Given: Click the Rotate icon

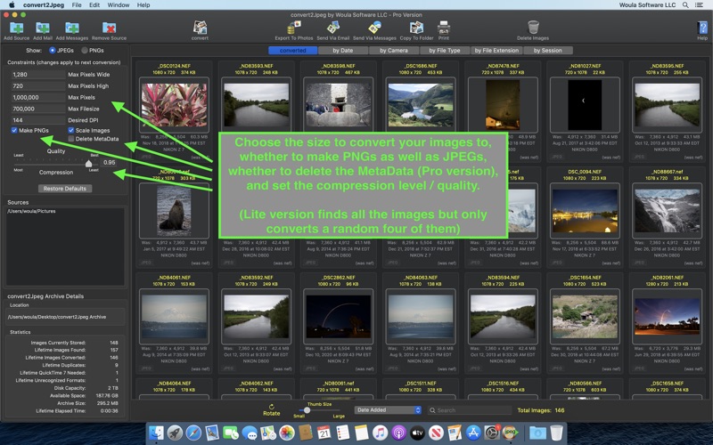Looking at the screenshot, I should (x=272, y=407).
